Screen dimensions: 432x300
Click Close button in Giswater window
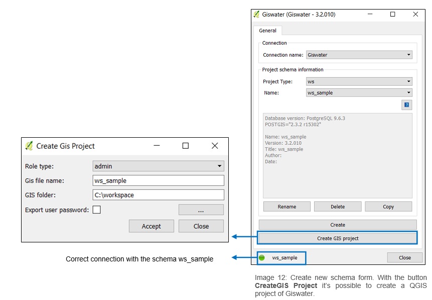point(405,257)
